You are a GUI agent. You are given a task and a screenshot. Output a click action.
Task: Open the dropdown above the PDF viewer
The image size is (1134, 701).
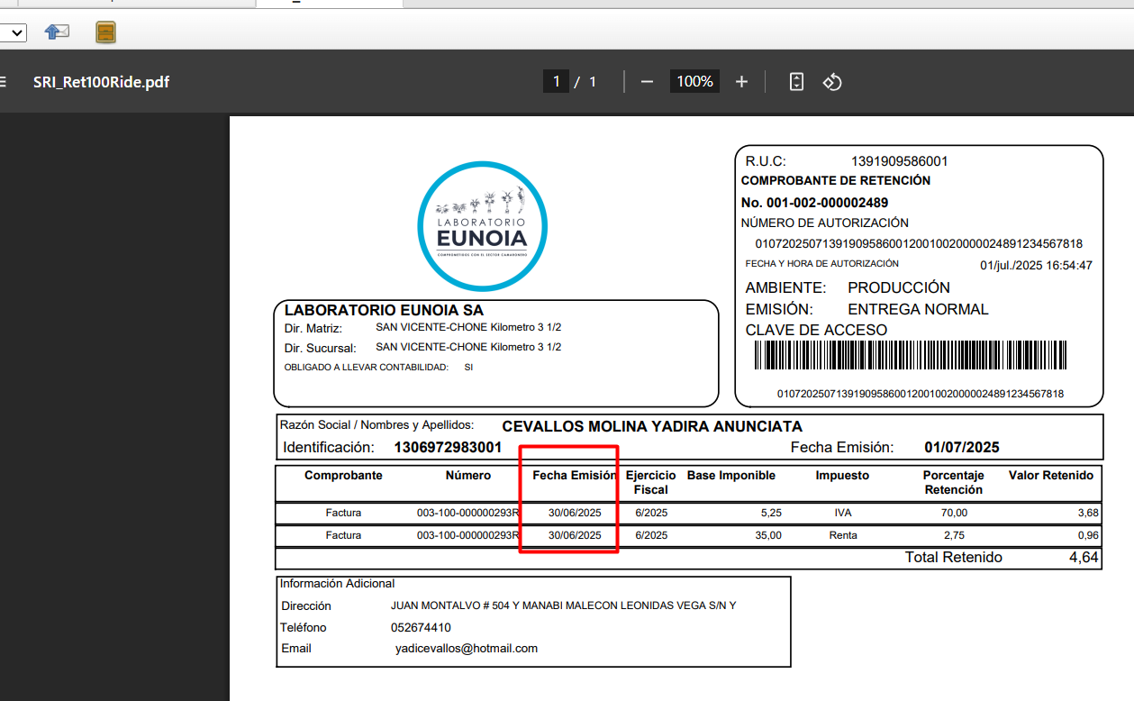click(x=14, y=33)
